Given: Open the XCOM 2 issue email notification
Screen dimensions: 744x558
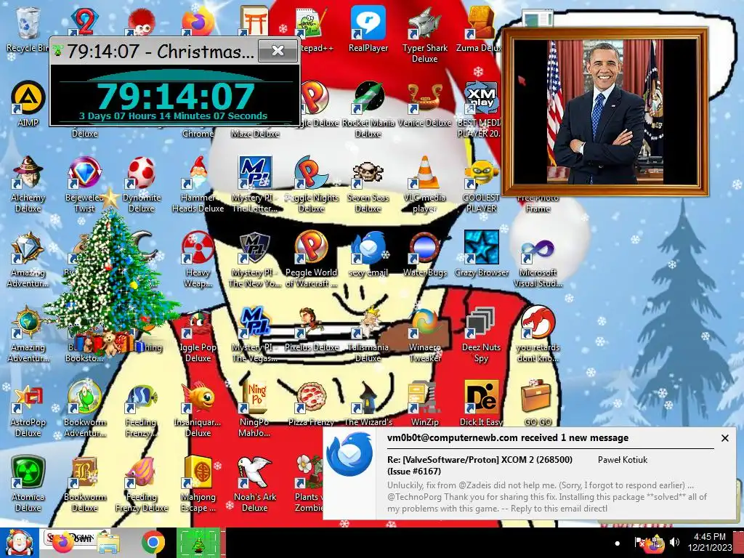Looking at the screenshot, I should (x=530, y=472).
